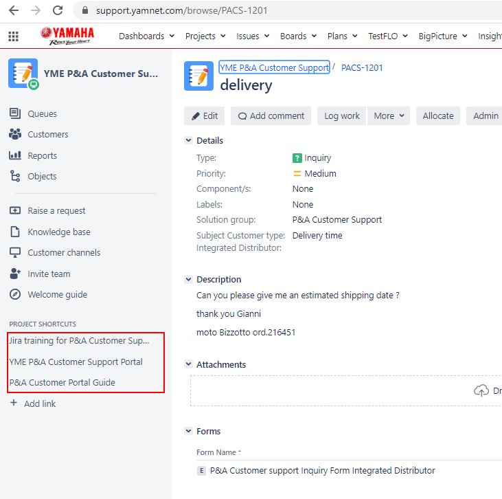Click the Admin button

click(484, 115)
